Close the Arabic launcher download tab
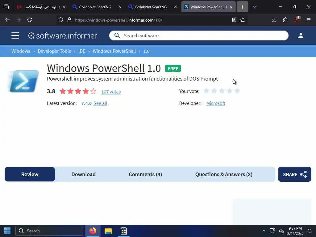 64,7
